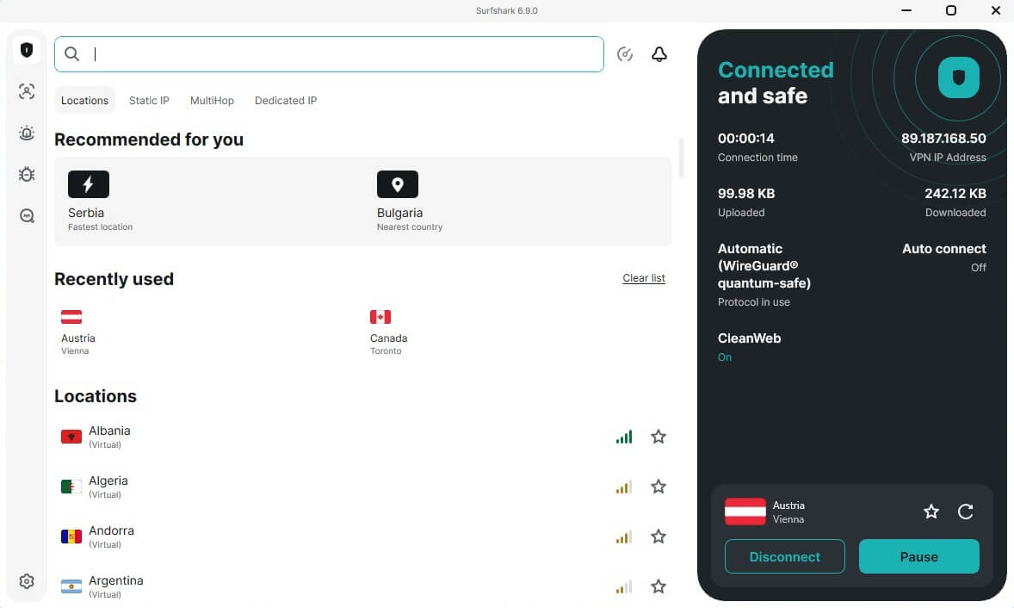Click Canada Toronto text in Recently used

coord(389,344)
